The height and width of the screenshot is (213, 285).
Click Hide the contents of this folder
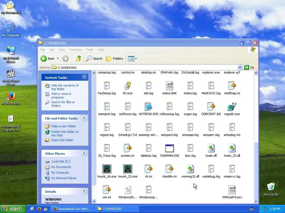[65, 87]
